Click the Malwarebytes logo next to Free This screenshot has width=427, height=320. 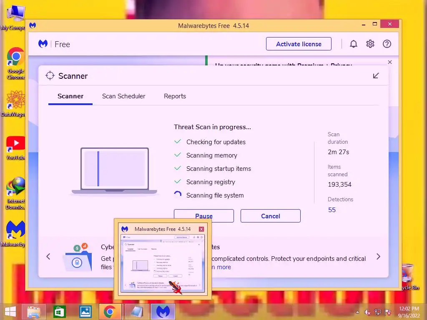[x=43, y=44]
